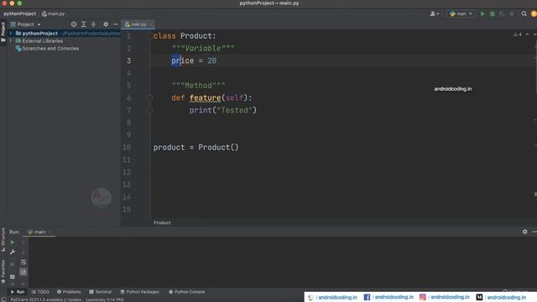Open the Project view dropdown
The width and height of the screenshot is (537, 302).
[x=26, y=24]
